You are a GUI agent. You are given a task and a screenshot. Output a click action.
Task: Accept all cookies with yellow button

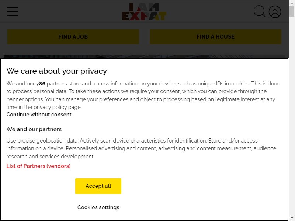coord(98,186)
